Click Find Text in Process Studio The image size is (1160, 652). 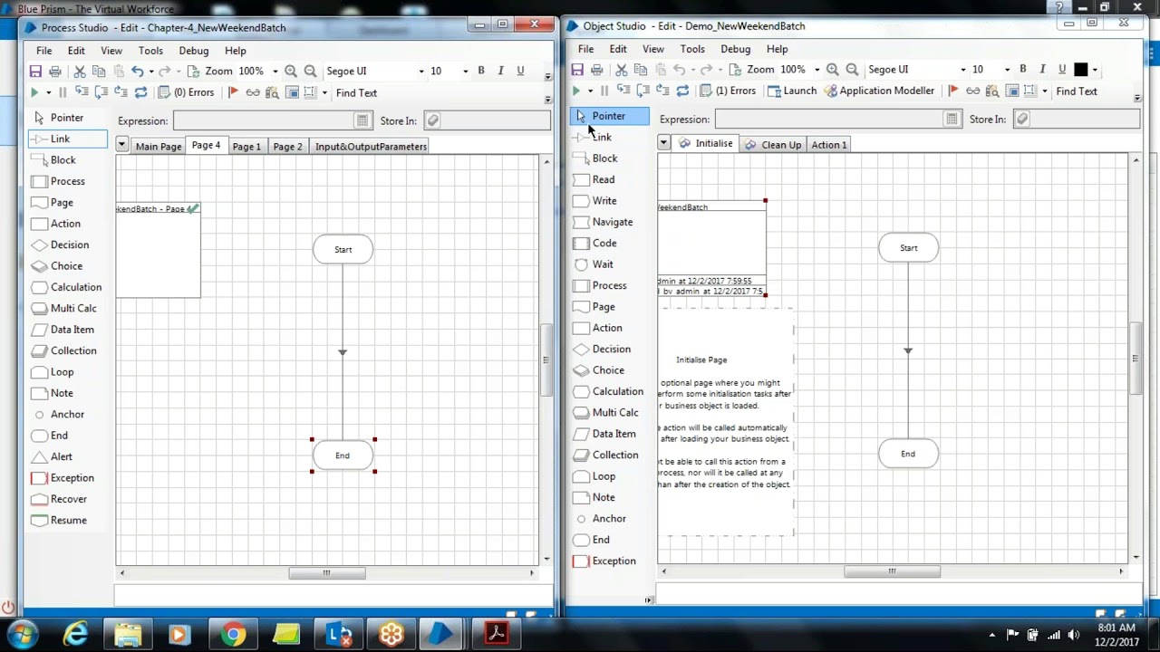(x=356, y=92)
